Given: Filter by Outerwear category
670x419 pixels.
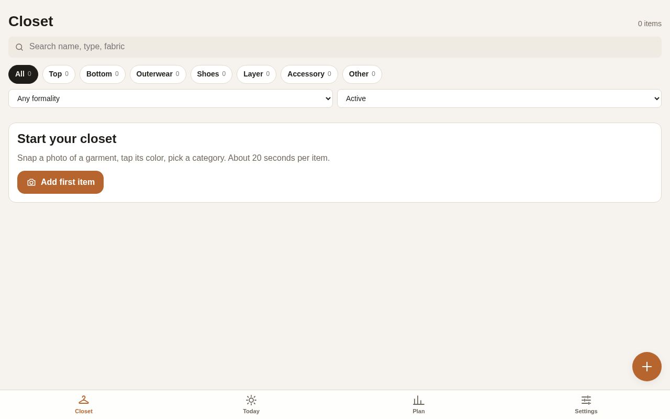Looking at the screenshot, I should (158, 74).
